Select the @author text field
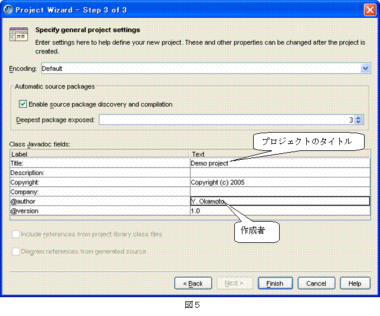Screen dimensions: 380x316 (280, 201)
